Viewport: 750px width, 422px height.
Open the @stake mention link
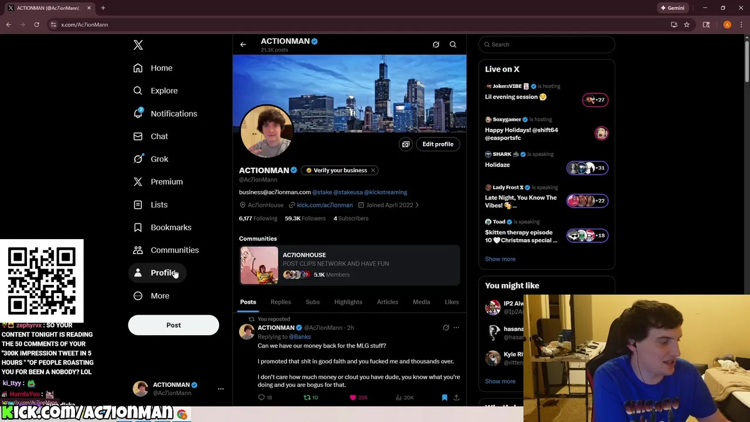coord(322,192)
